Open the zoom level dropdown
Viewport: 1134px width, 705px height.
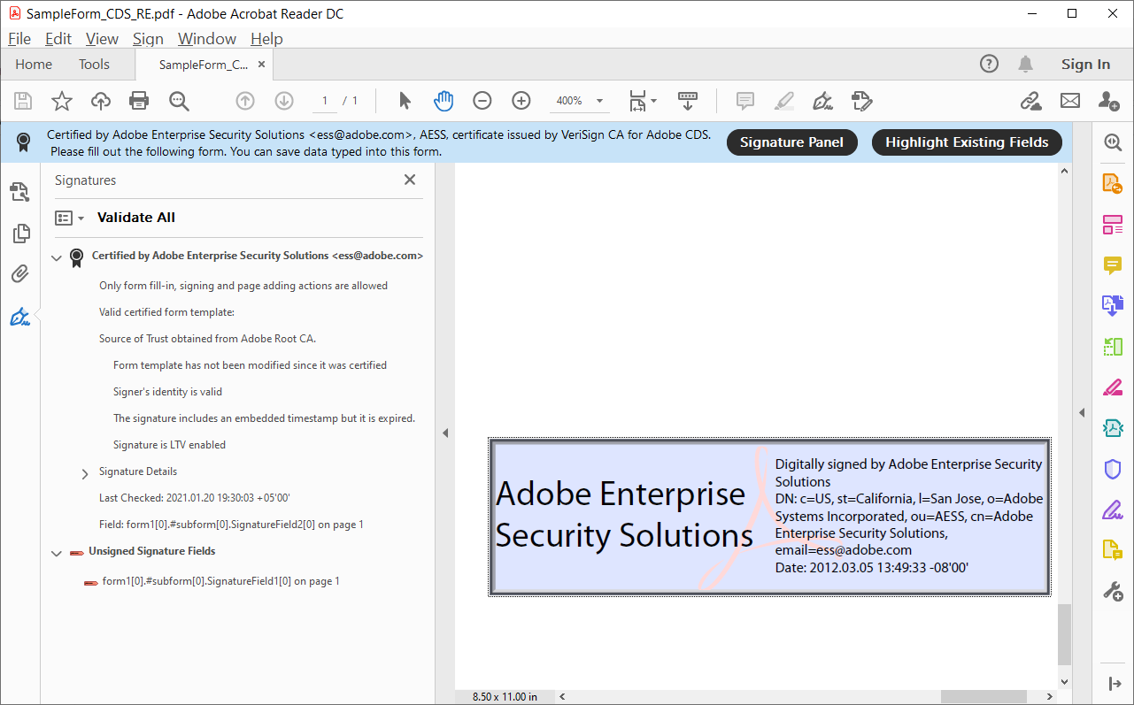pos(599,101)
